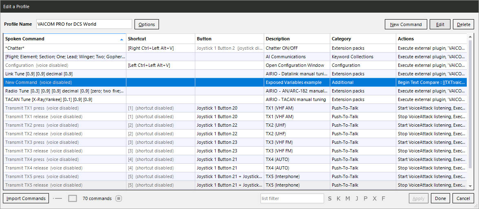Toggle the K filter letter

[338, 199]
